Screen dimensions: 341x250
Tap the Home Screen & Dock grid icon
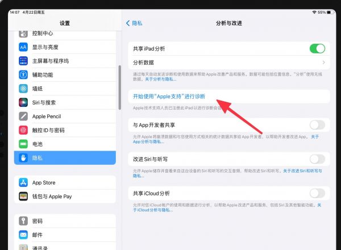point(23,61)
